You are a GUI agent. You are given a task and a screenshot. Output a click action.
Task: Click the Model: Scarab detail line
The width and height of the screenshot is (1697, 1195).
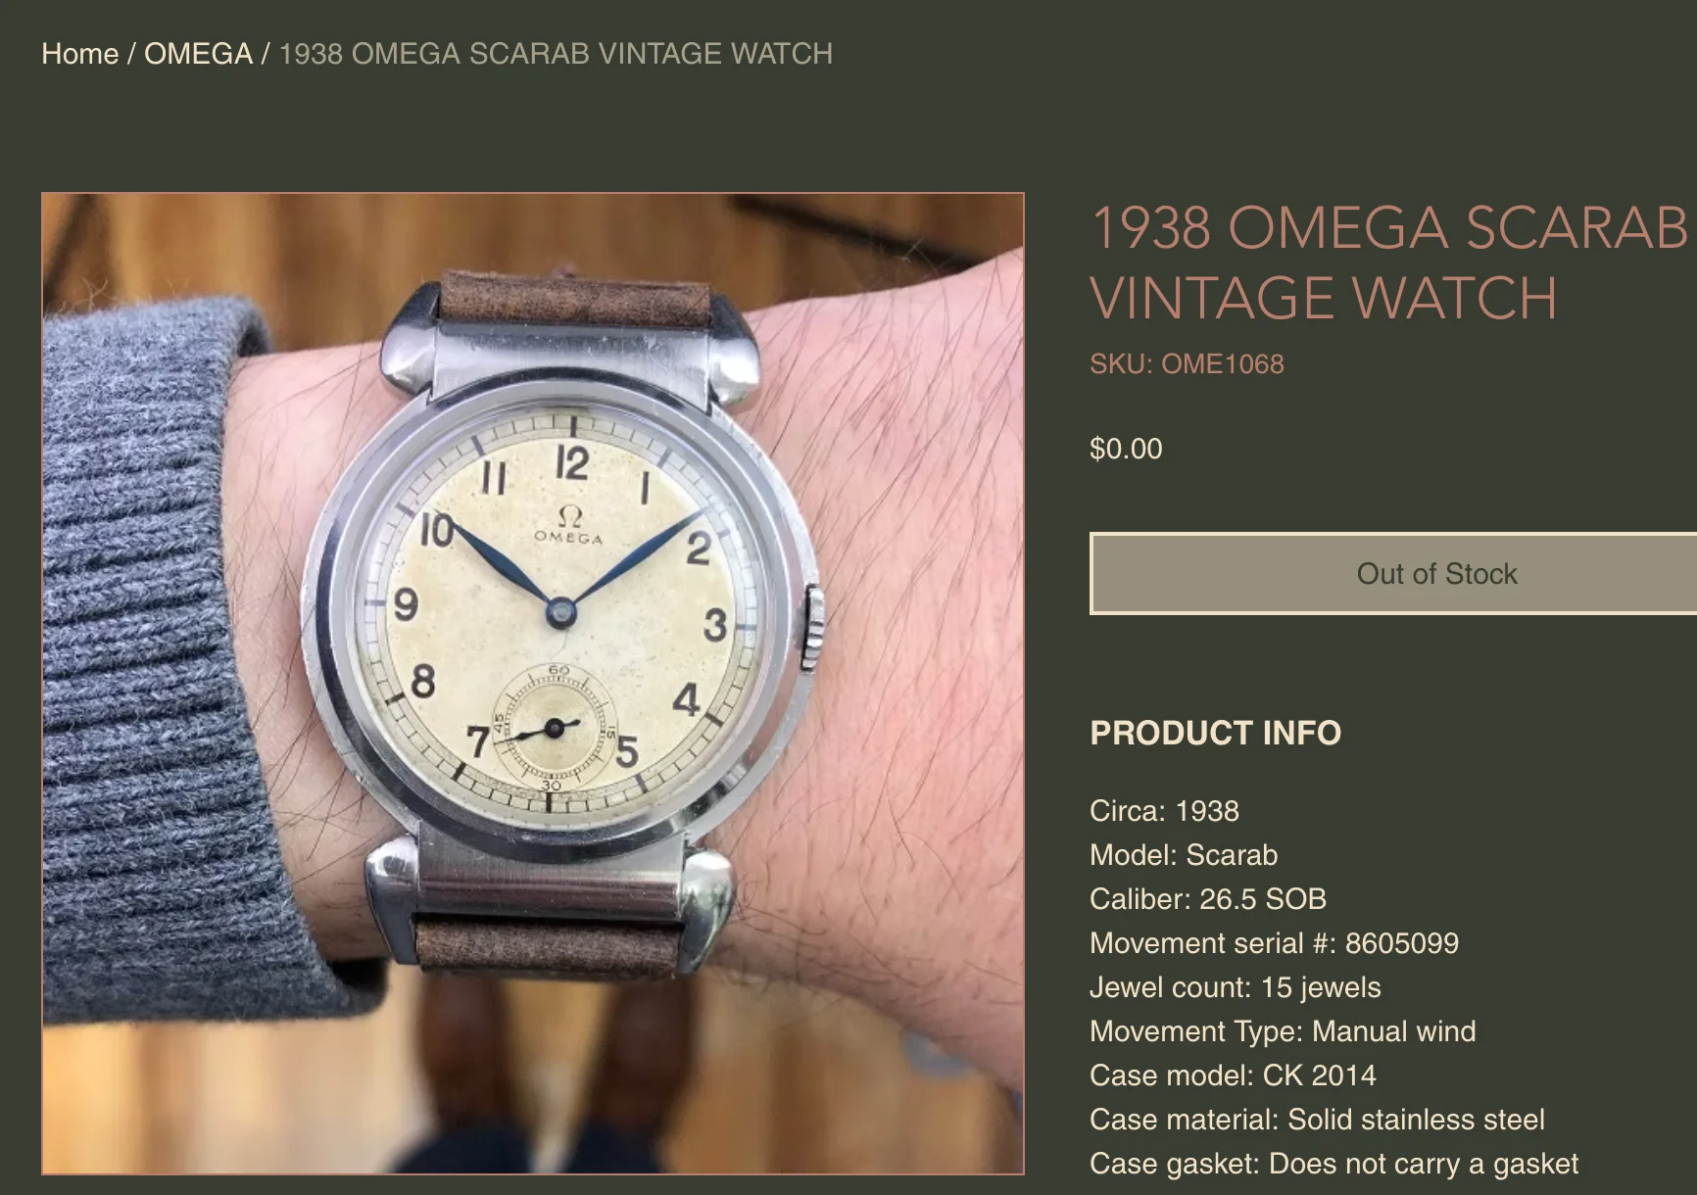point(1184,855)
